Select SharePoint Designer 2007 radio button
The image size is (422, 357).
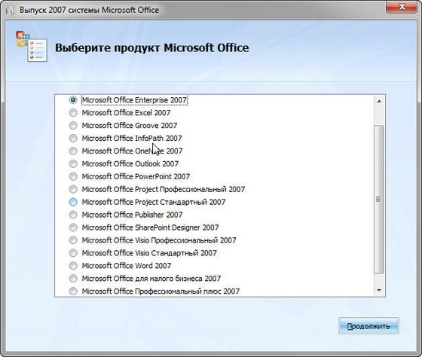[73, 227]
